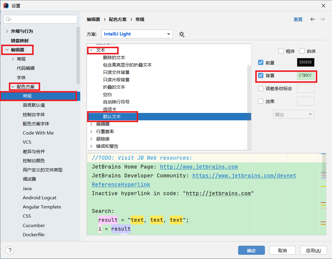This screenshot has width=332, height=259.
Task: Click the 配色方案 breadcrumb
Action: (118, 19)
